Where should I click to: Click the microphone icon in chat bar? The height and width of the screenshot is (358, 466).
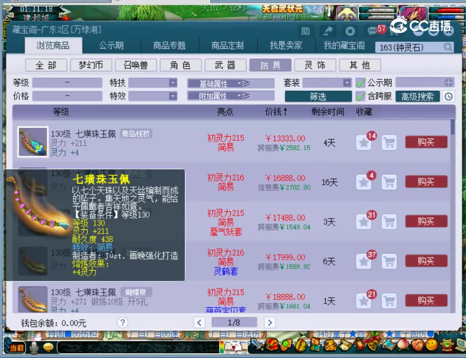click(x=34, y=348)
